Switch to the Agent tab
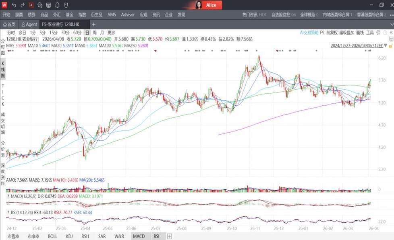Viewport: 394px width, 240px height. coord(29,24)
